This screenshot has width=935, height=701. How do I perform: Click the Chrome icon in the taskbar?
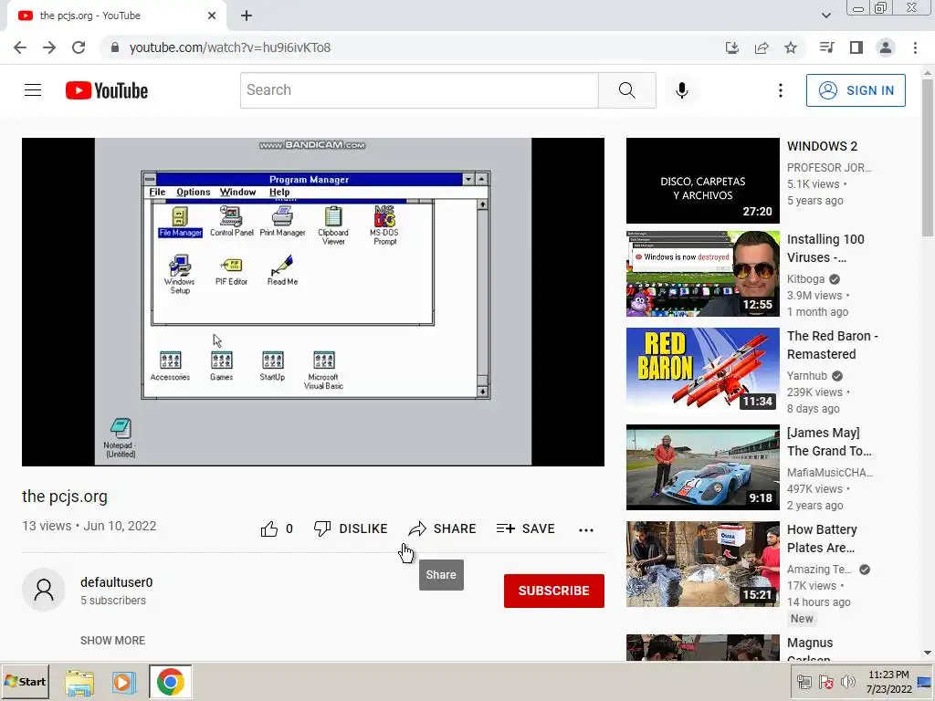point(171,682)
